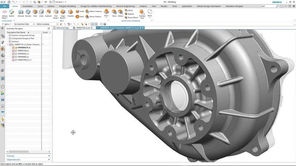
Task: Open the No Selection Filter dropdown
Action: pyautogui.click(x=25, y=24)
